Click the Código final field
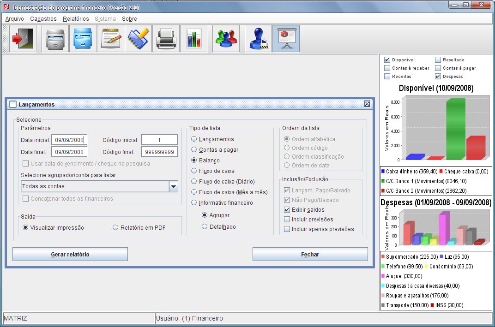 point(159,152)
